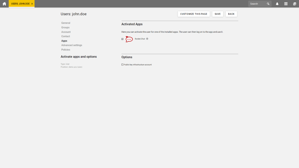The image size is (299, 168).
Task: Click the Activated Apps heading
Action: (132, 24)
